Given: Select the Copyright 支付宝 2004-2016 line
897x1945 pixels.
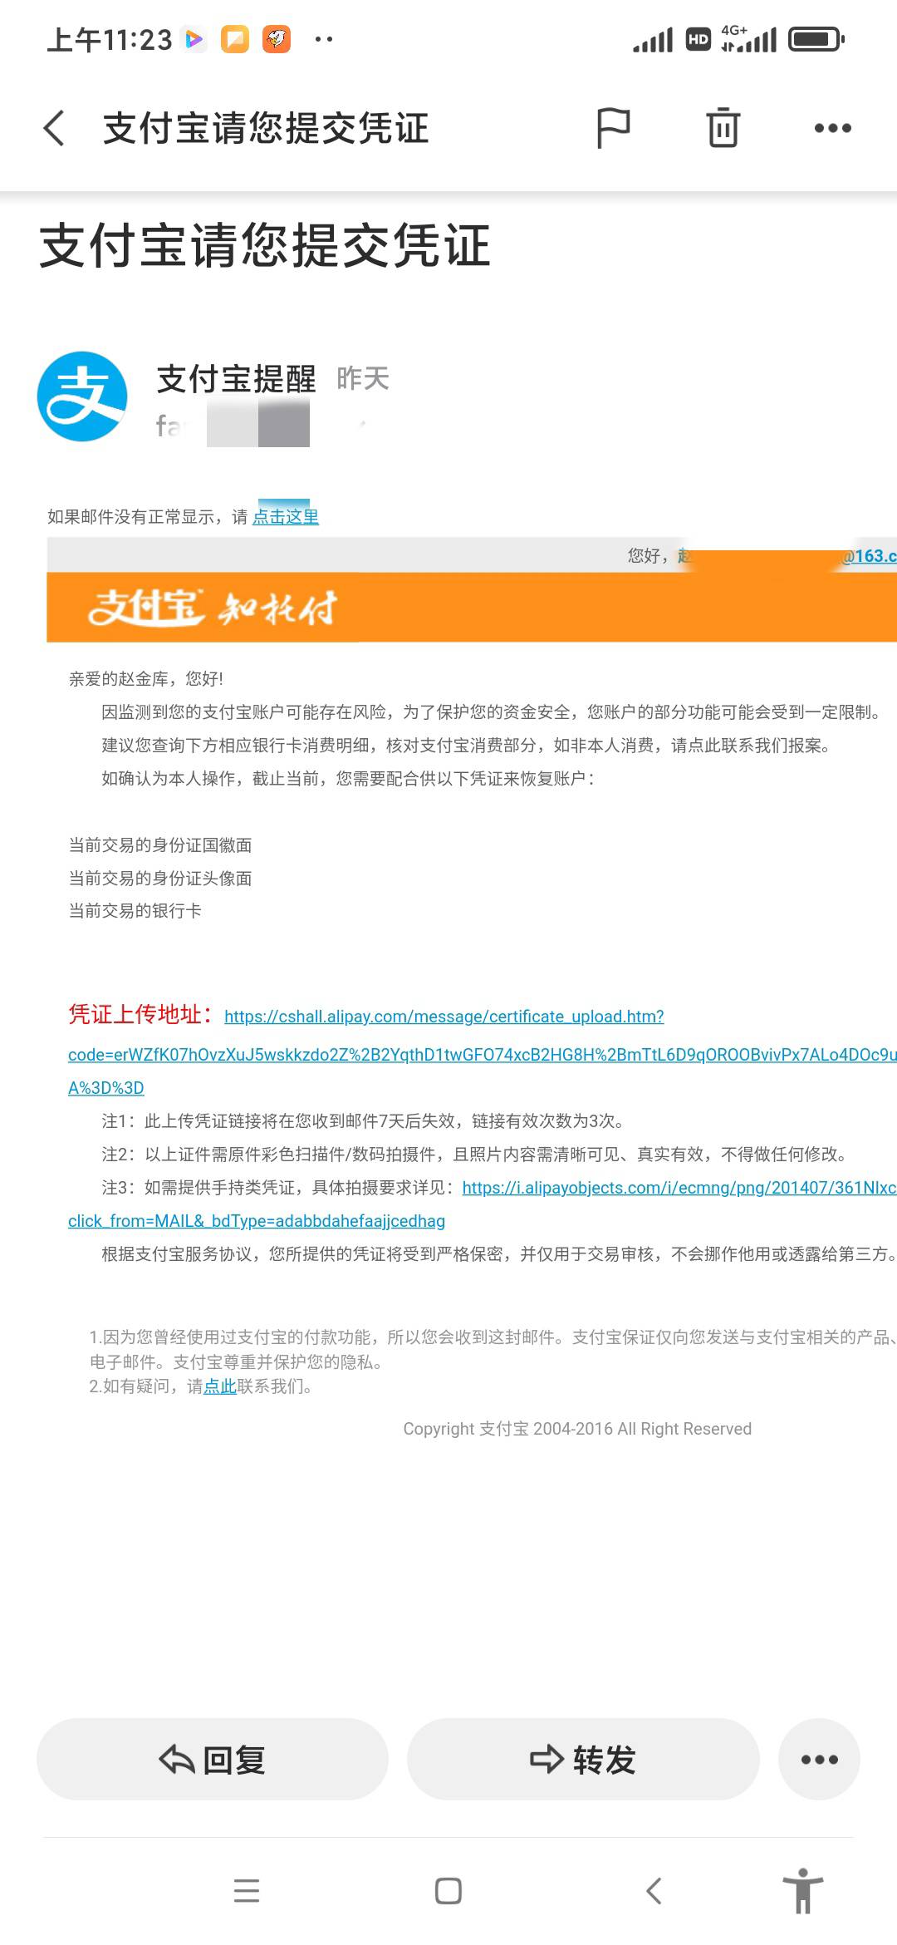Looking at the screenshot, I should point(577,1429).
